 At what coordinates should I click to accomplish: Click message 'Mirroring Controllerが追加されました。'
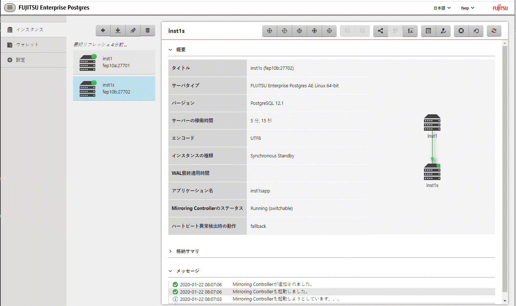(x=273, y=284)
